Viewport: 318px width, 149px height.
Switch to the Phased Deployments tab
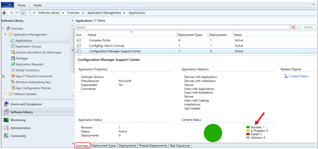[153, 146]
